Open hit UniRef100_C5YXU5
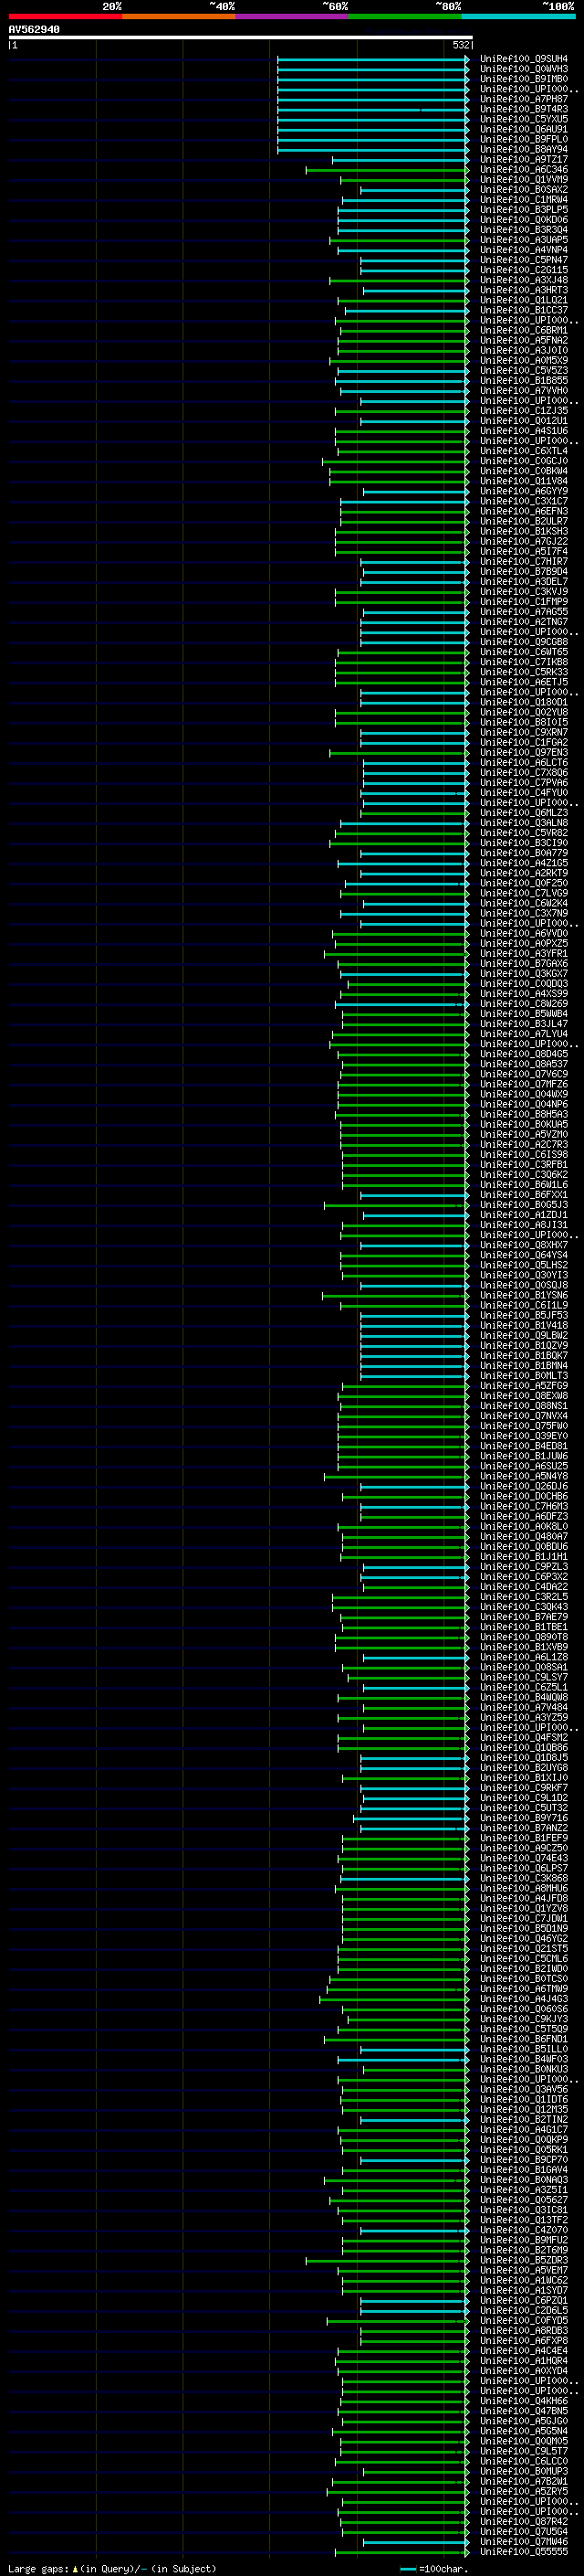Viewport: 584px width, 2576px height. (524, 119)
